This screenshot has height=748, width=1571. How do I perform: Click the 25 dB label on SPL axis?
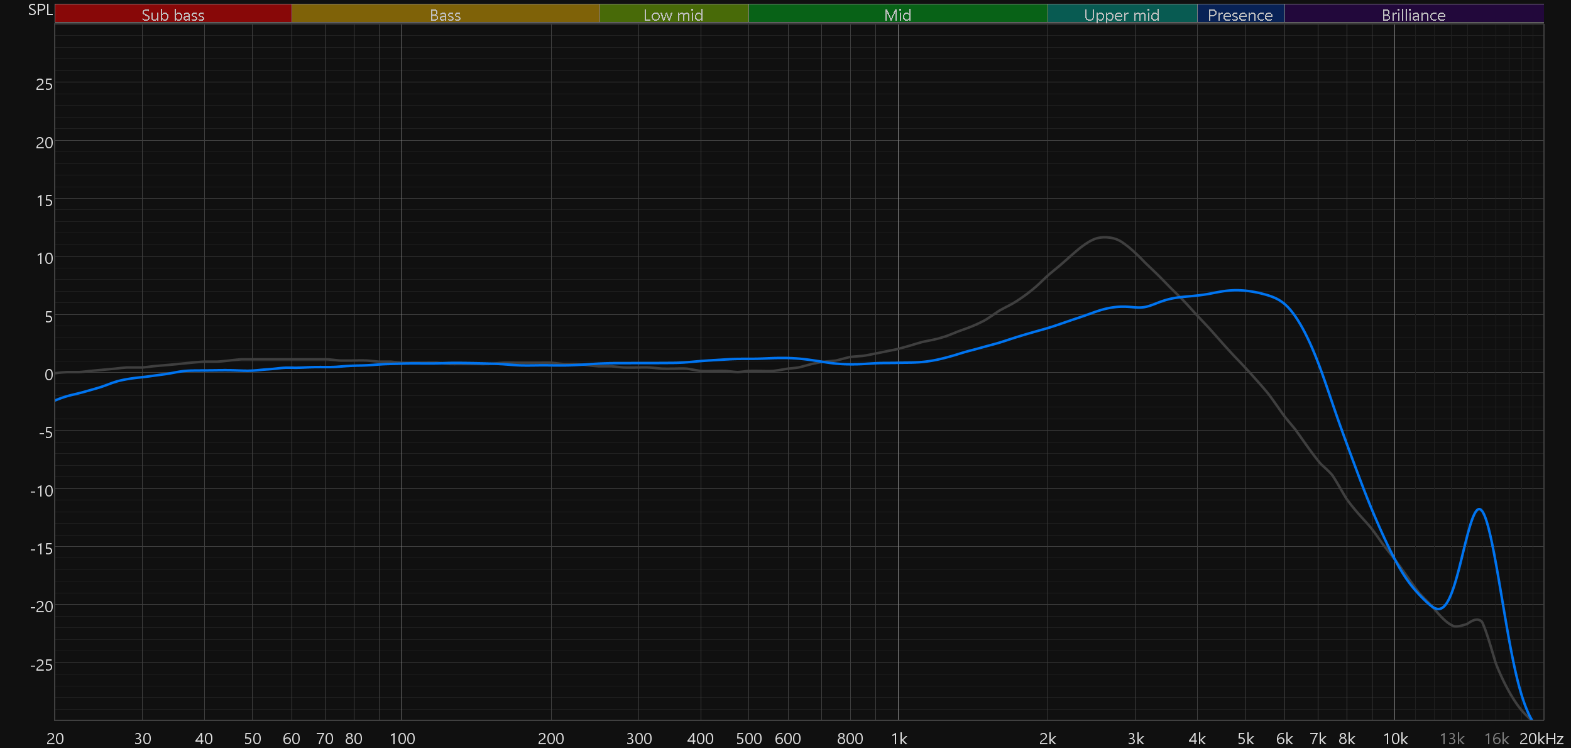[x=44, y=84]
